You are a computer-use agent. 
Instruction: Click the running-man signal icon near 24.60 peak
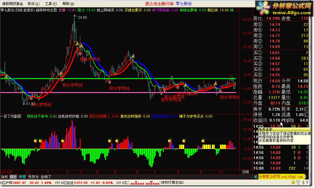tap(77, 43)
